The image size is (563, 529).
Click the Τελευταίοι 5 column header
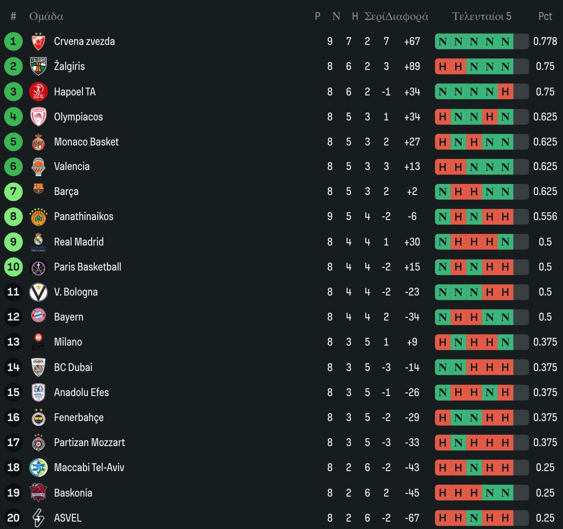pos(482,17)
